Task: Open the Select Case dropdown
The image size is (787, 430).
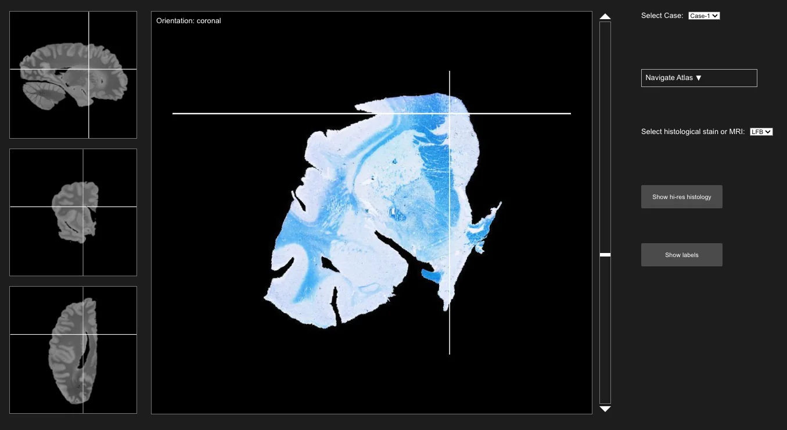Action: point(704,16)
